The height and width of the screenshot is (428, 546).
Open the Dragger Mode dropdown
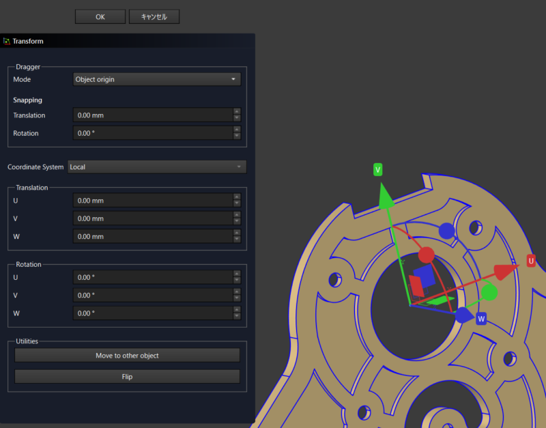point(157,79)
